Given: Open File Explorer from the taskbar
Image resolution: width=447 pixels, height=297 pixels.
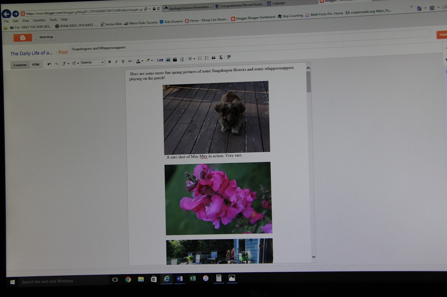Looking at the screenshot, I should [141, 279].
